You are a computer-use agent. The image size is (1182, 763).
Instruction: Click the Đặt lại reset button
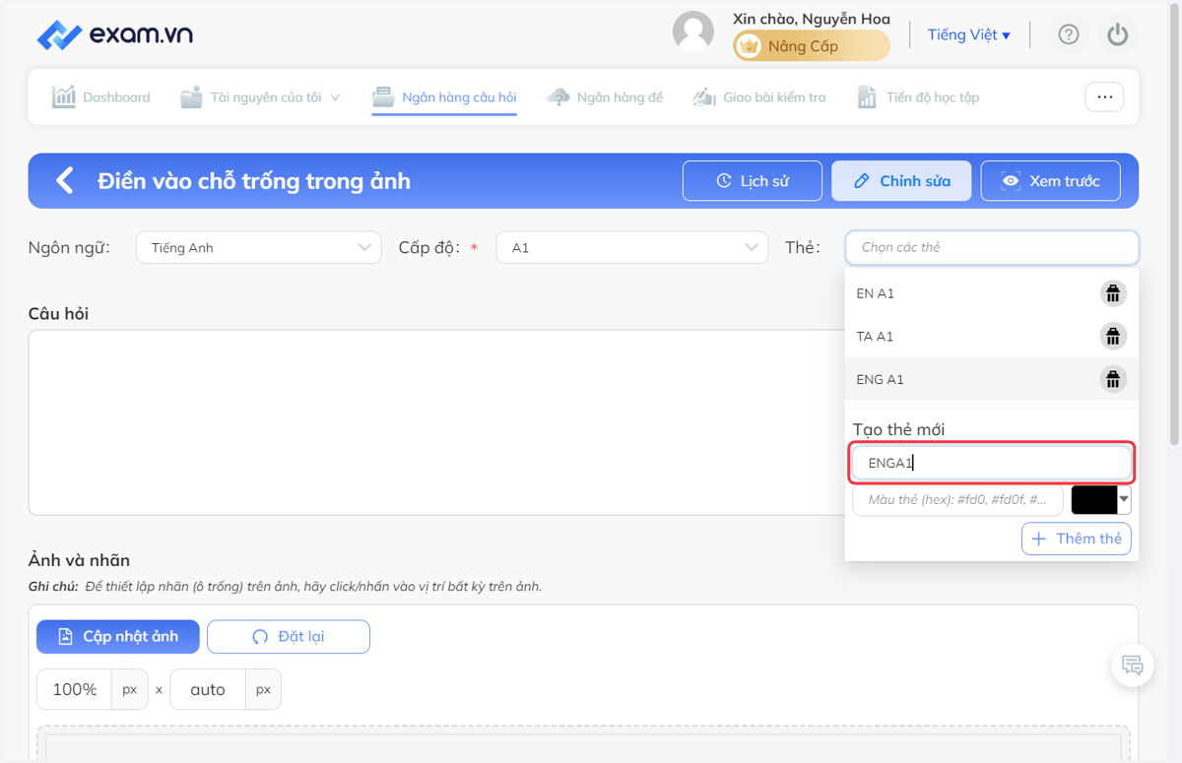coord(289,637)
